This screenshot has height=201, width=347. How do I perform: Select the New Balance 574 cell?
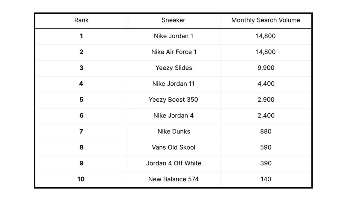coord(173,179)
